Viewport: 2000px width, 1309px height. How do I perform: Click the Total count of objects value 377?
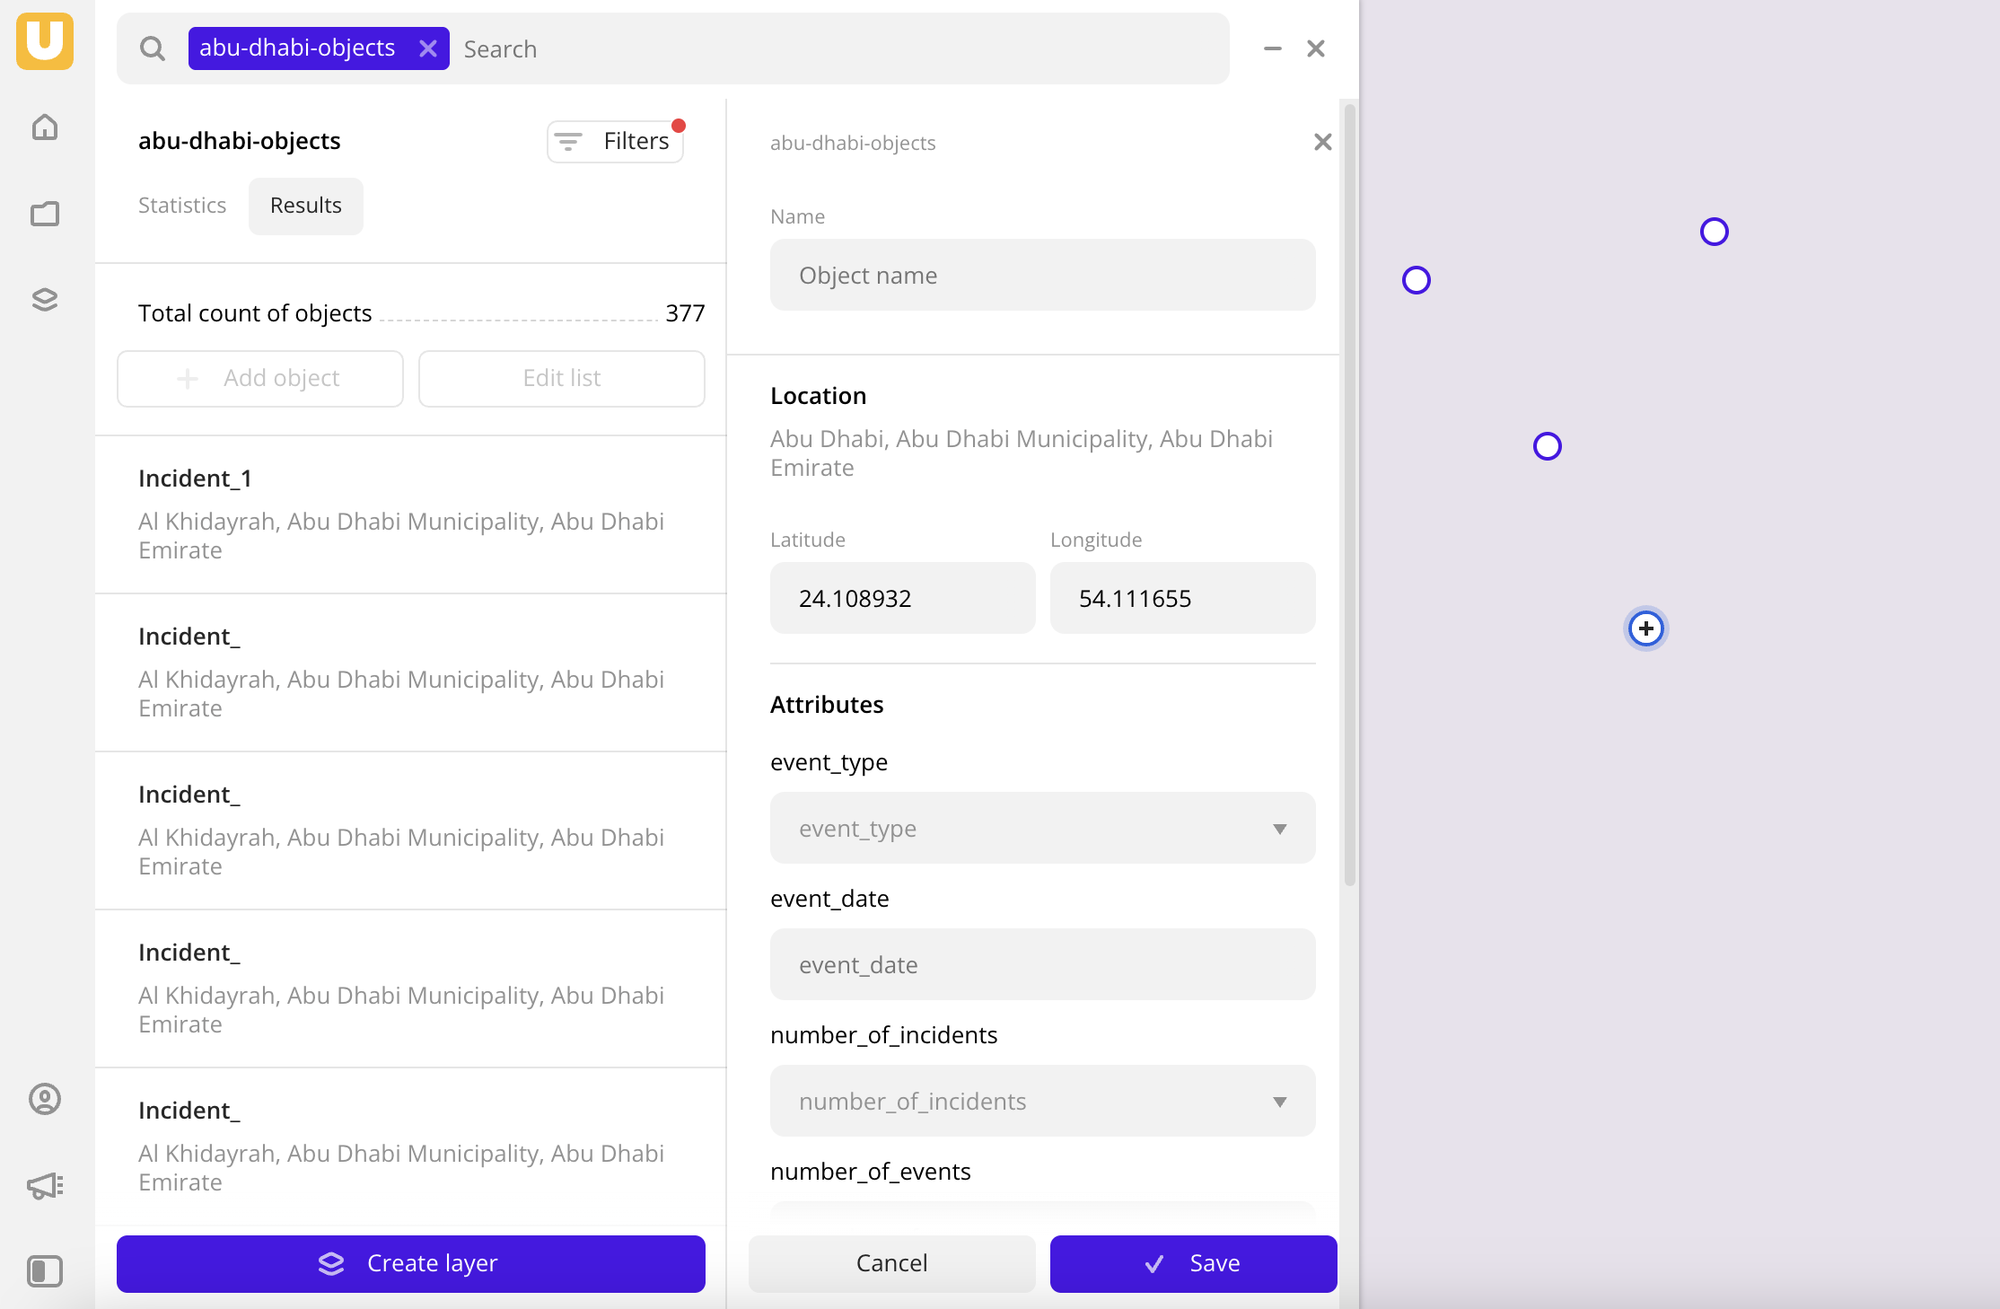pyautogui.click(x=685, y=313)
